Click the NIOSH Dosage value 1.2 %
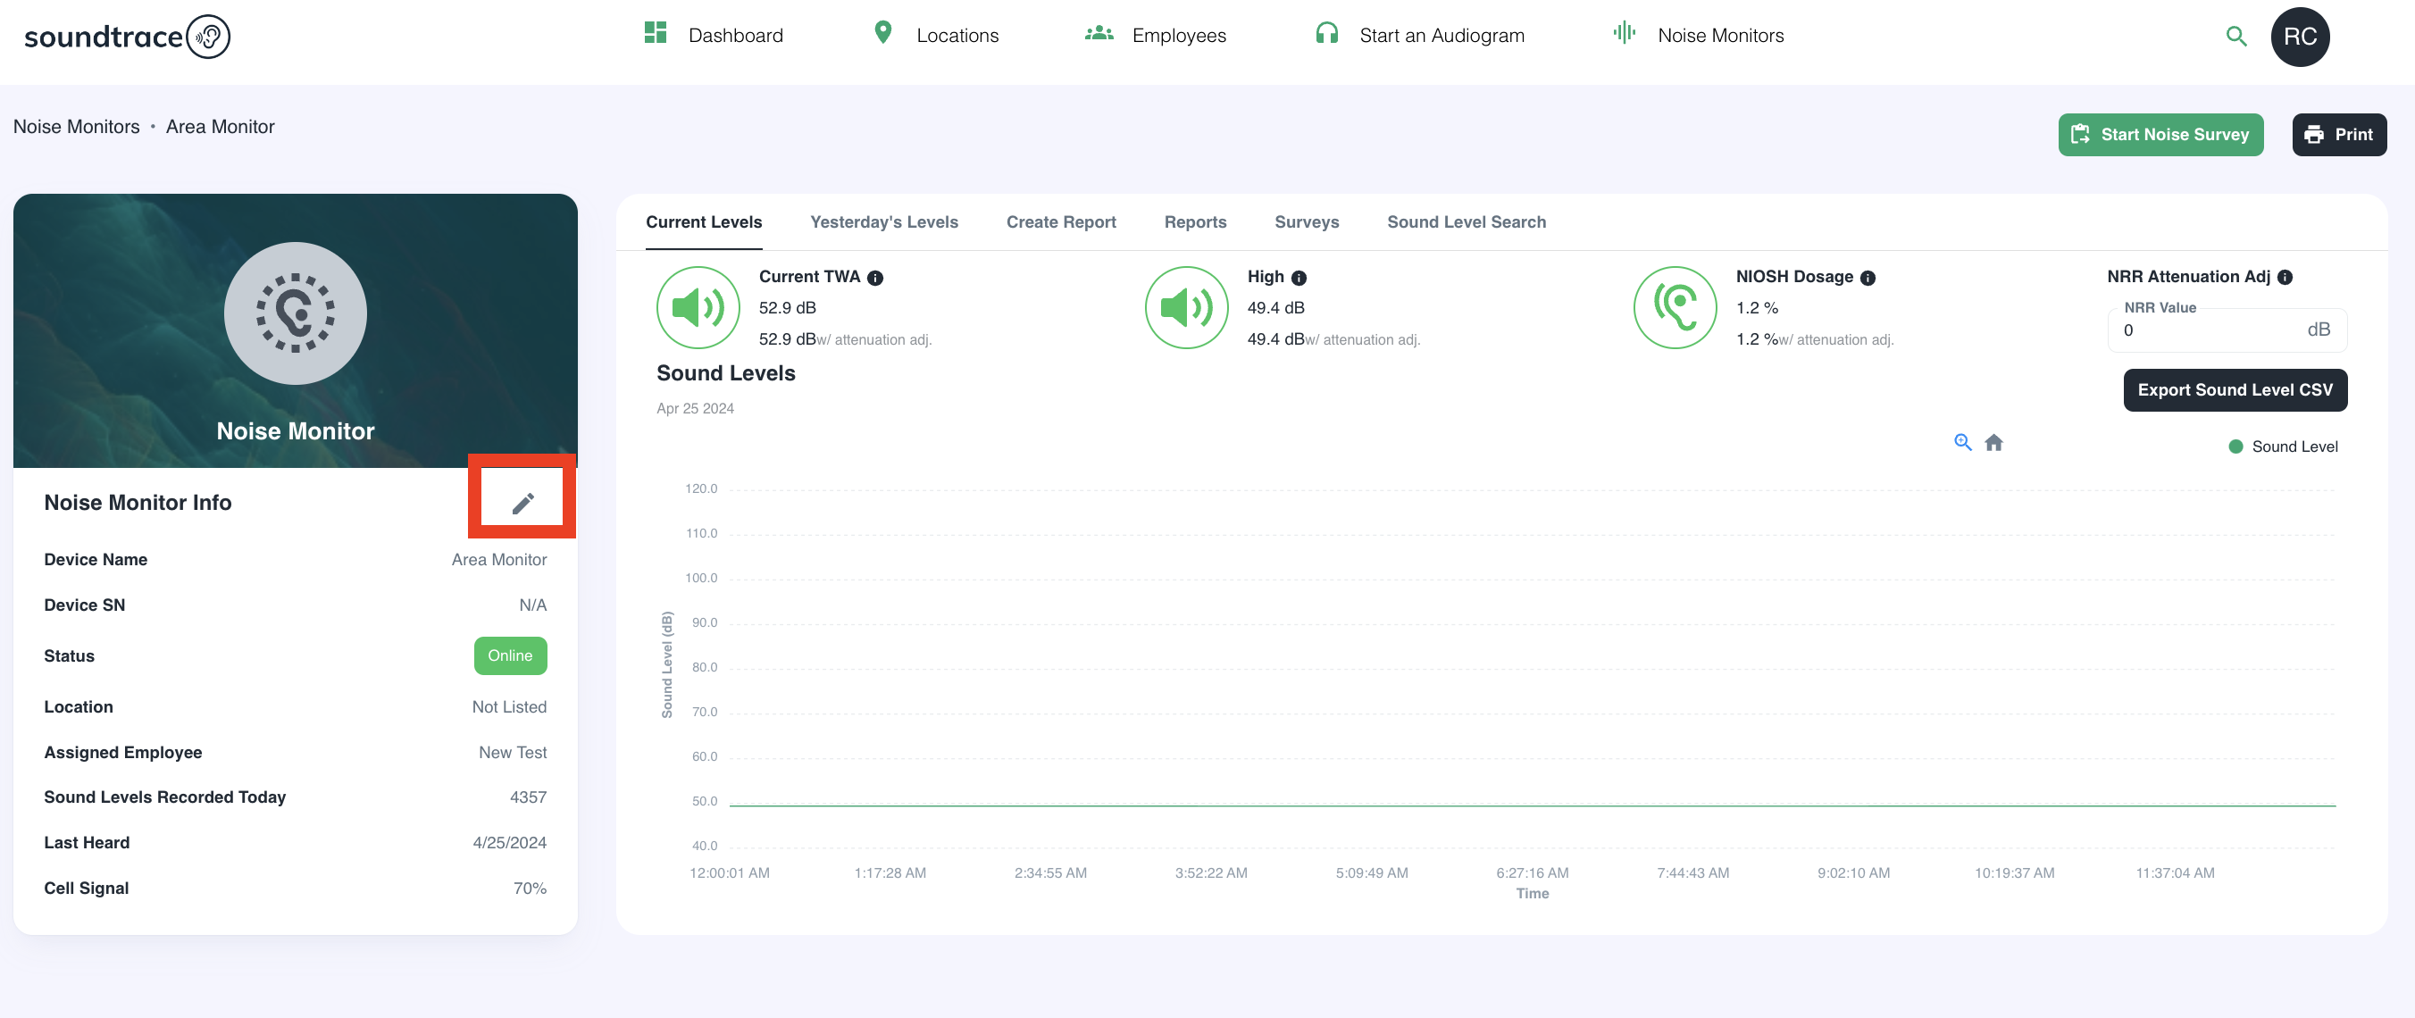The image size is (2415, 1018). 1757,307
